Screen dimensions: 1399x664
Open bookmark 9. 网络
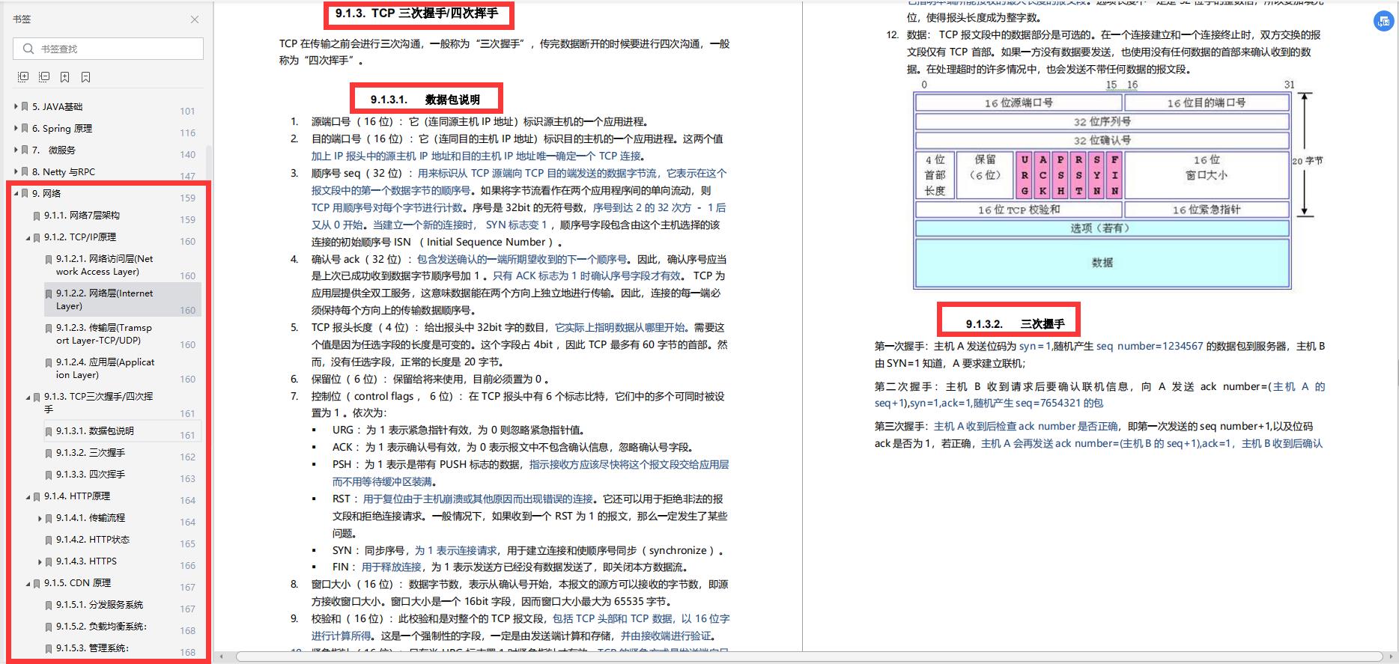point(46,193)
